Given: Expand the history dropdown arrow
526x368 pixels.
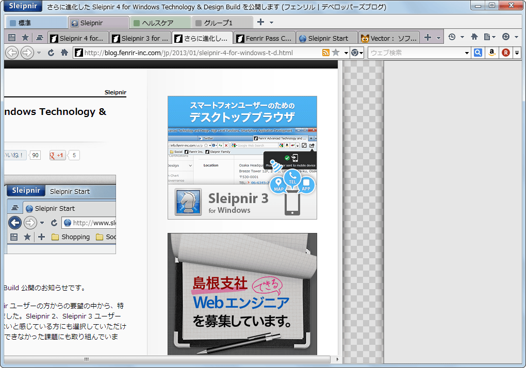Looking at the screenshot, I should point(462,37).
